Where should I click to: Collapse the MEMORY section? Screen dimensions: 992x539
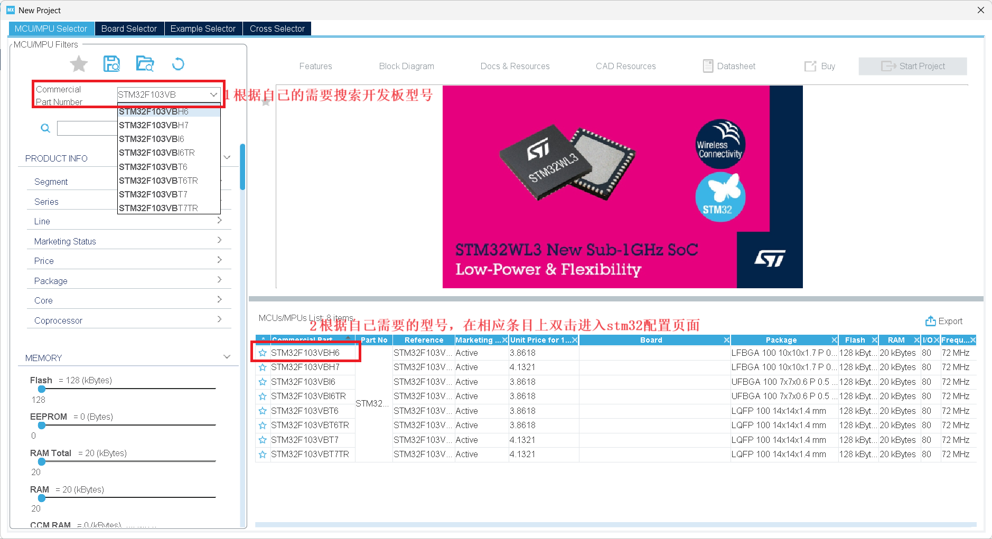[227, 357]
